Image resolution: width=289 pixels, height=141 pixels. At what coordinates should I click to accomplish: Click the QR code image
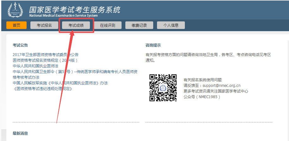click(163, 88)
